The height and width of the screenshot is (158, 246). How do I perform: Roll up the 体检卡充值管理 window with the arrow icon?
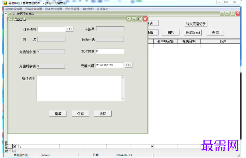222,13
